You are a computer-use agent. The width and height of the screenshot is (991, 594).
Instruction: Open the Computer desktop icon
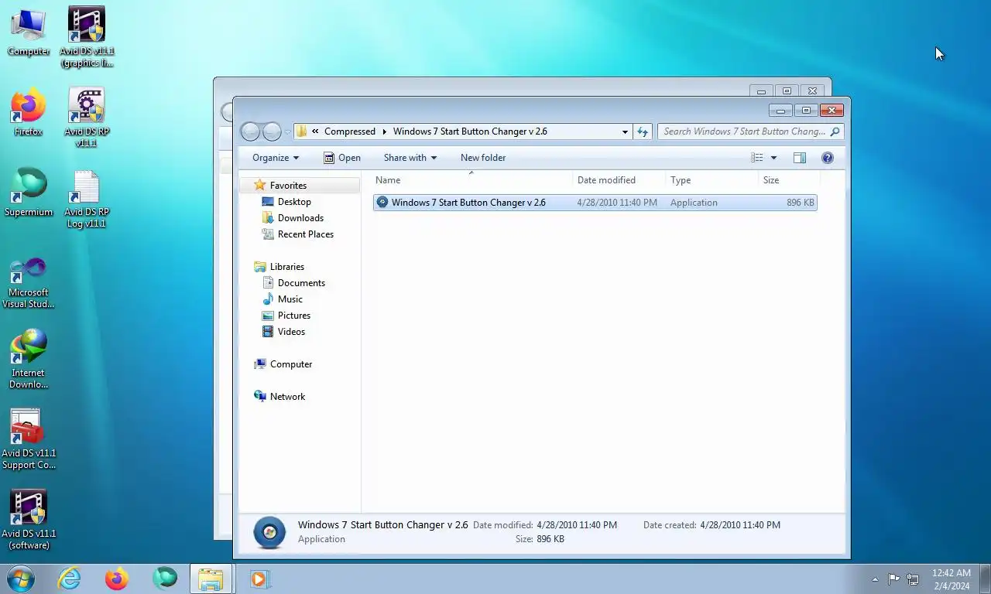tap(29, 32)
